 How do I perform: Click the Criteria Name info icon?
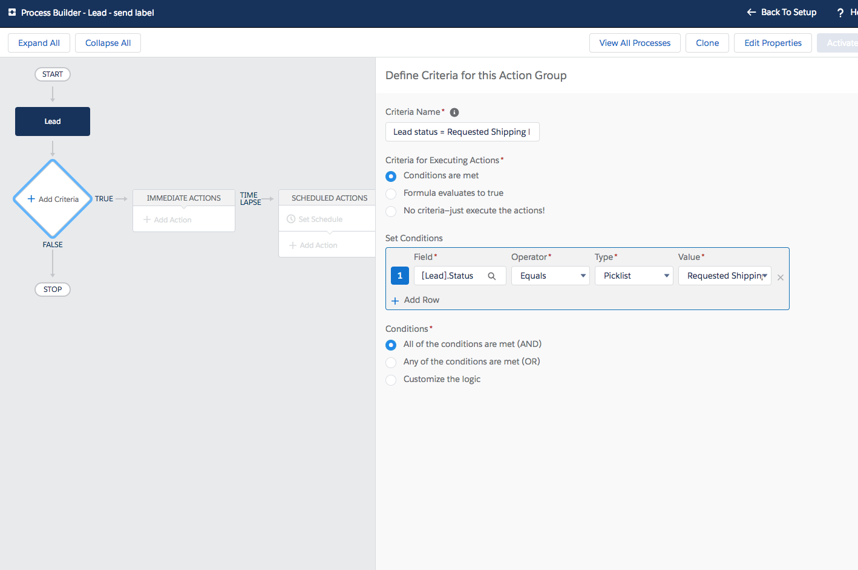click(454, 112)
